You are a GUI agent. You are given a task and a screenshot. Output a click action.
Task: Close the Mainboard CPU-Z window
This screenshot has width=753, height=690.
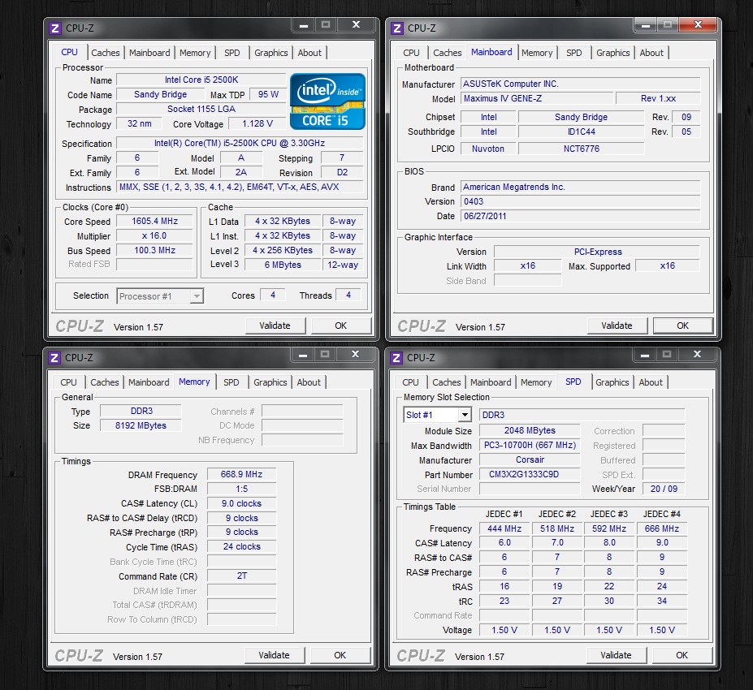(698, 24)
